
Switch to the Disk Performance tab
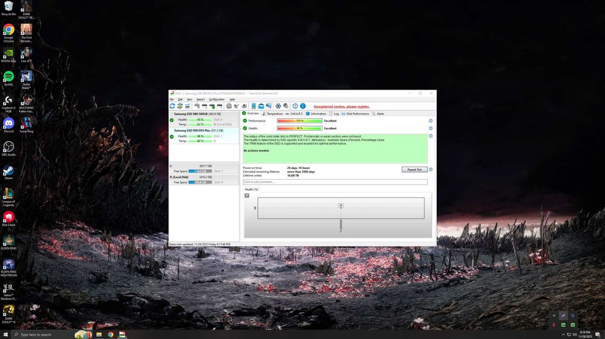point(355,114)
